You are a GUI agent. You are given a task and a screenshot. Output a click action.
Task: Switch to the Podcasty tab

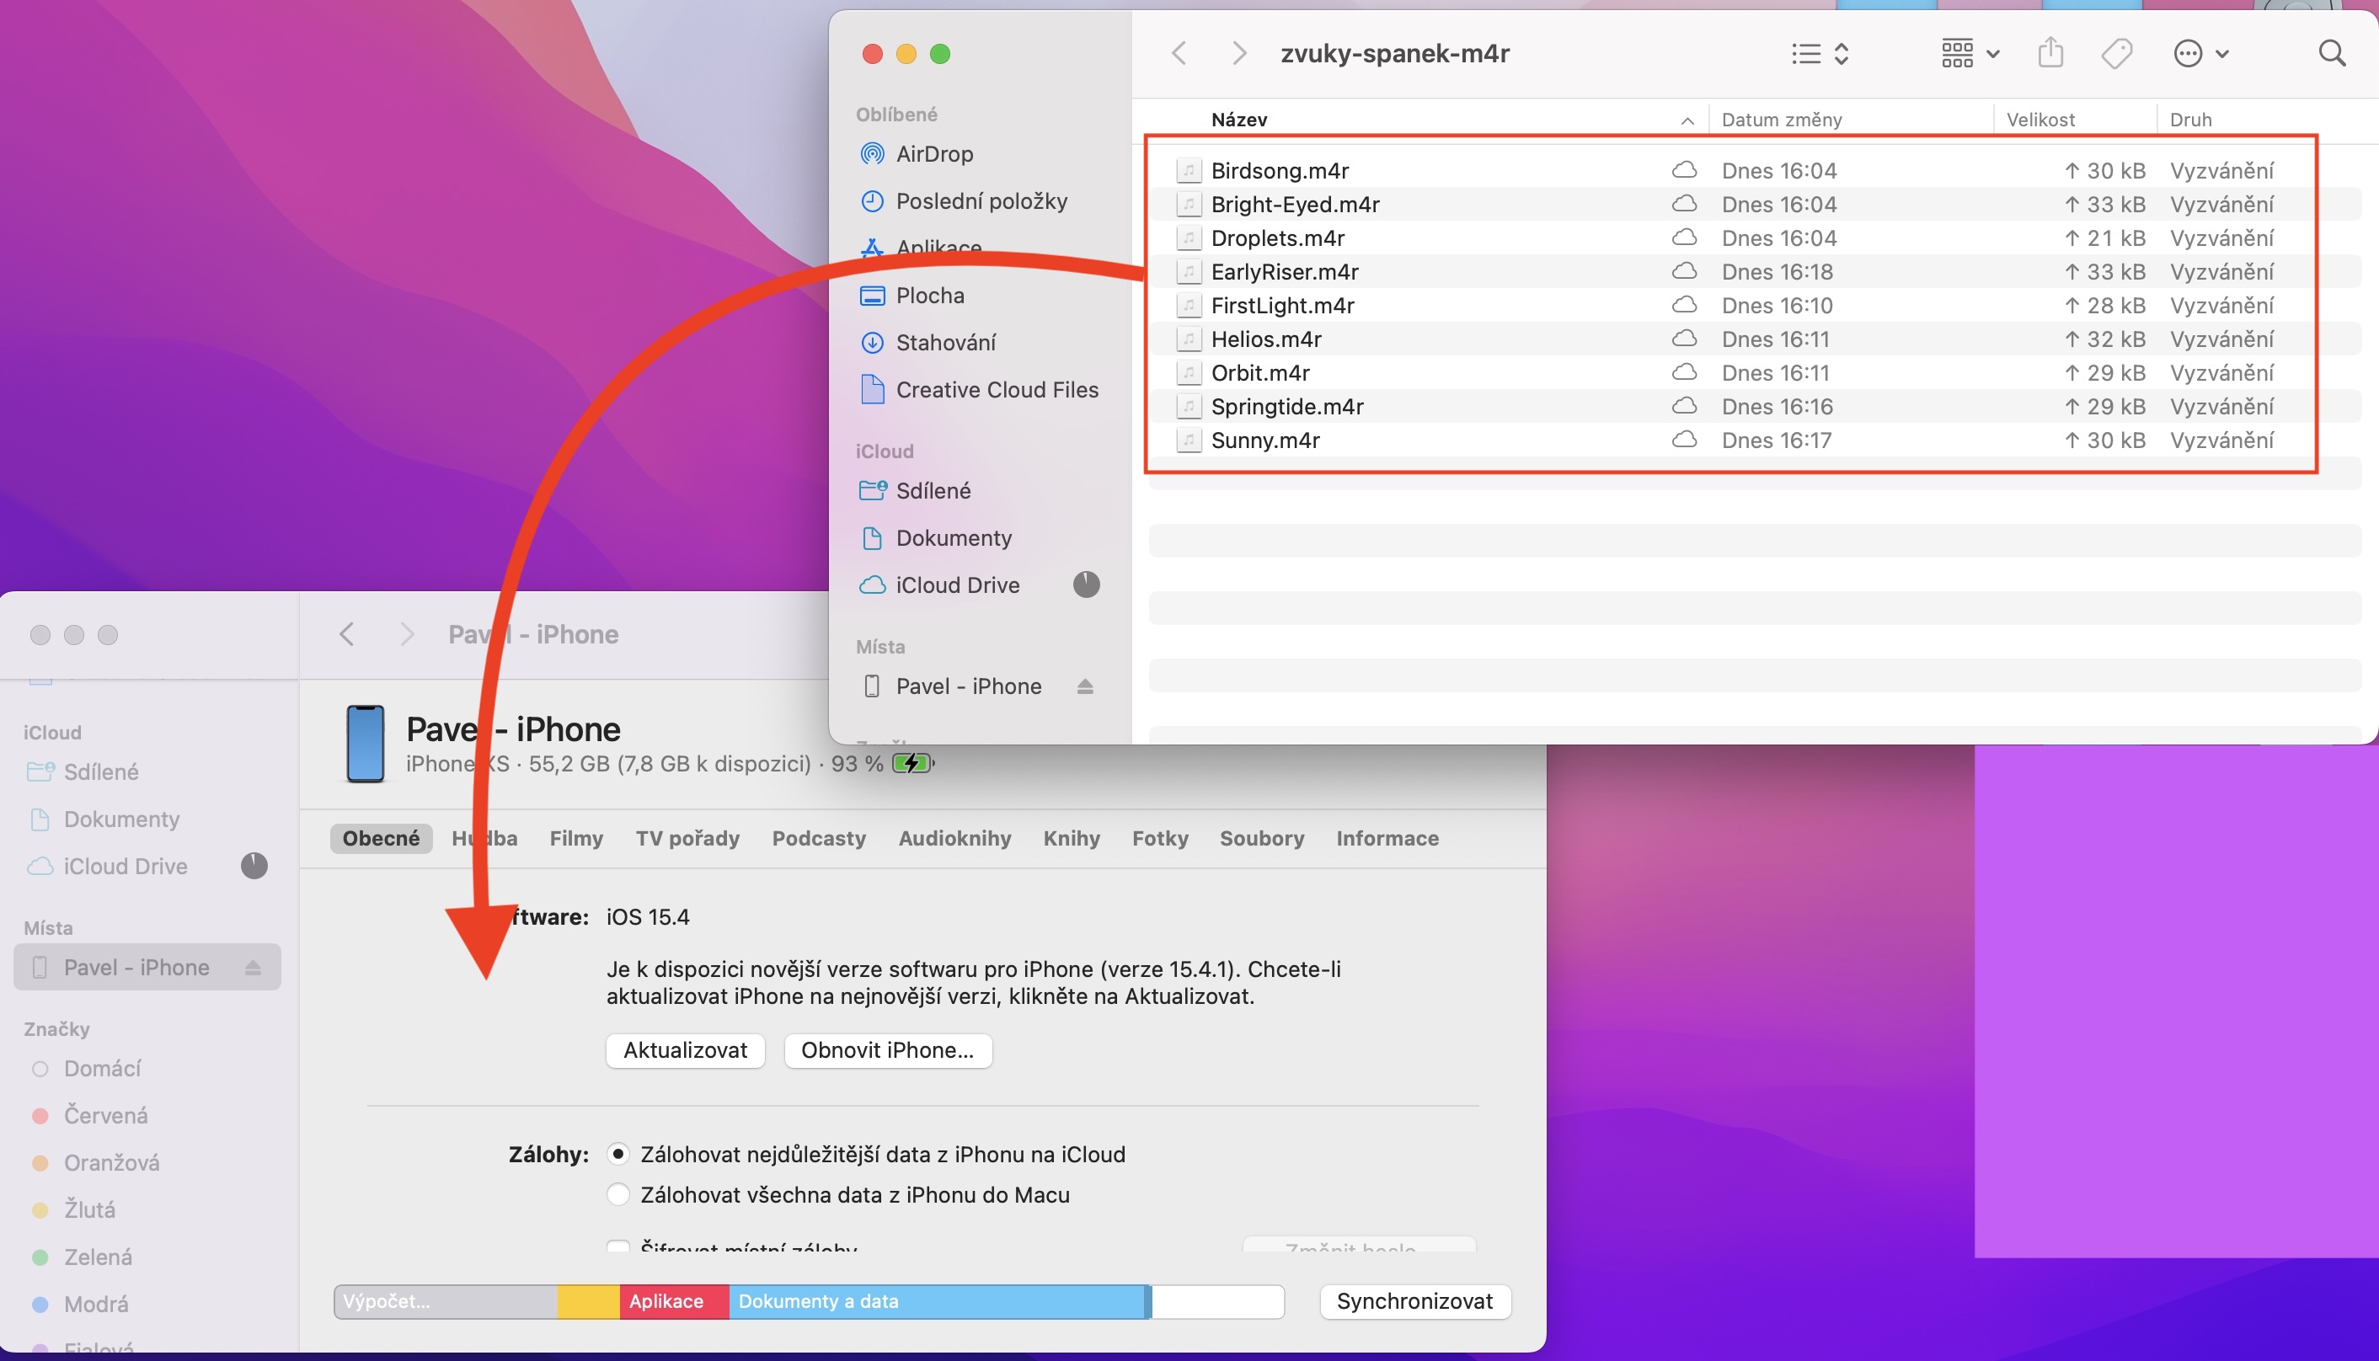coord(818,839)
